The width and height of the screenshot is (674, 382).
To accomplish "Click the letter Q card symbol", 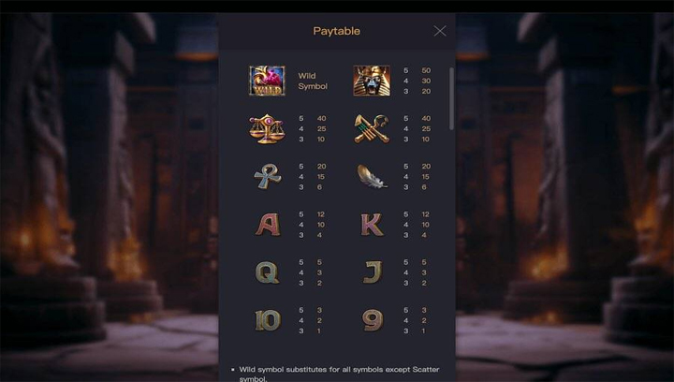I will point(268,272).
